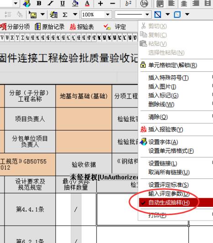Toggle Underline text icon
The height and width of the screenshot is (243, 213).
63,3
